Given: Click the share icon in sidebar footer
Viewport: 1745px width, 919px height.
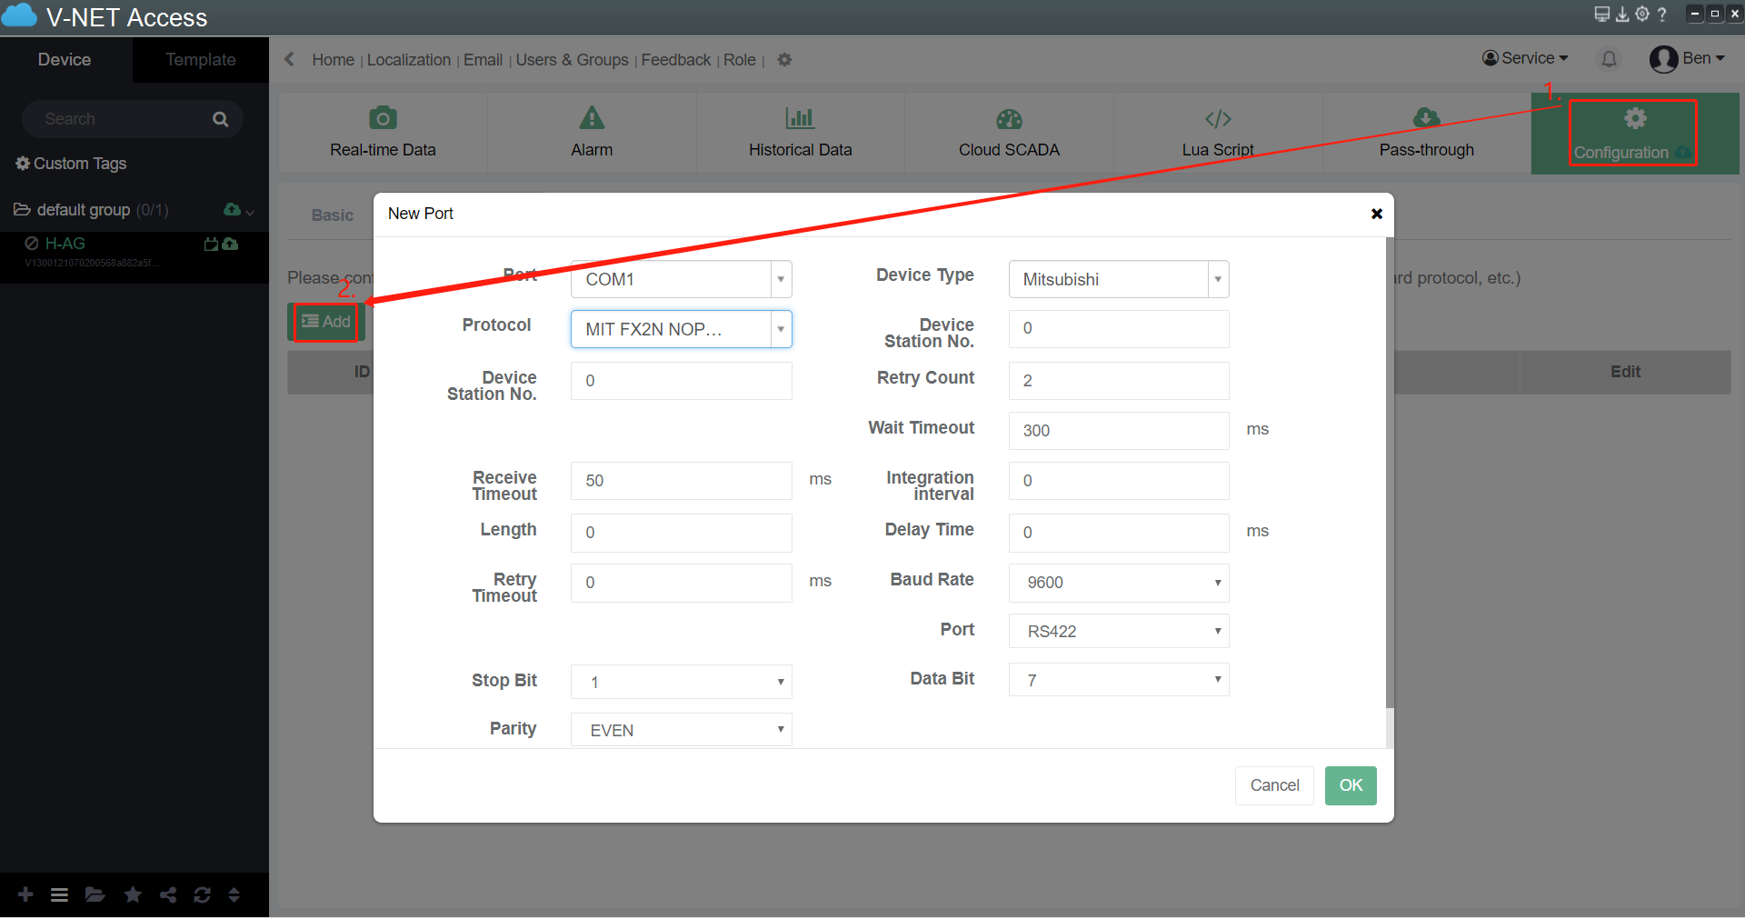Looking at the screenshot, I should [168, 895].
